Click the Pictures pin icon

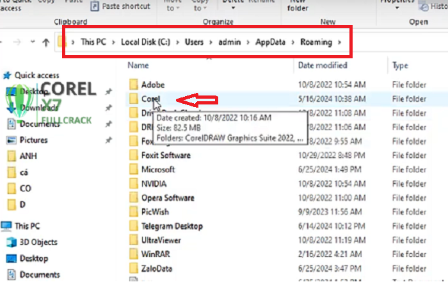click(108, 140)
